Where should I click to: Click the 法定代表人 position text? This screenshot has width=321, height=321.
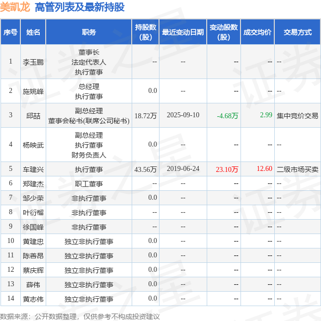coord(89,62)
